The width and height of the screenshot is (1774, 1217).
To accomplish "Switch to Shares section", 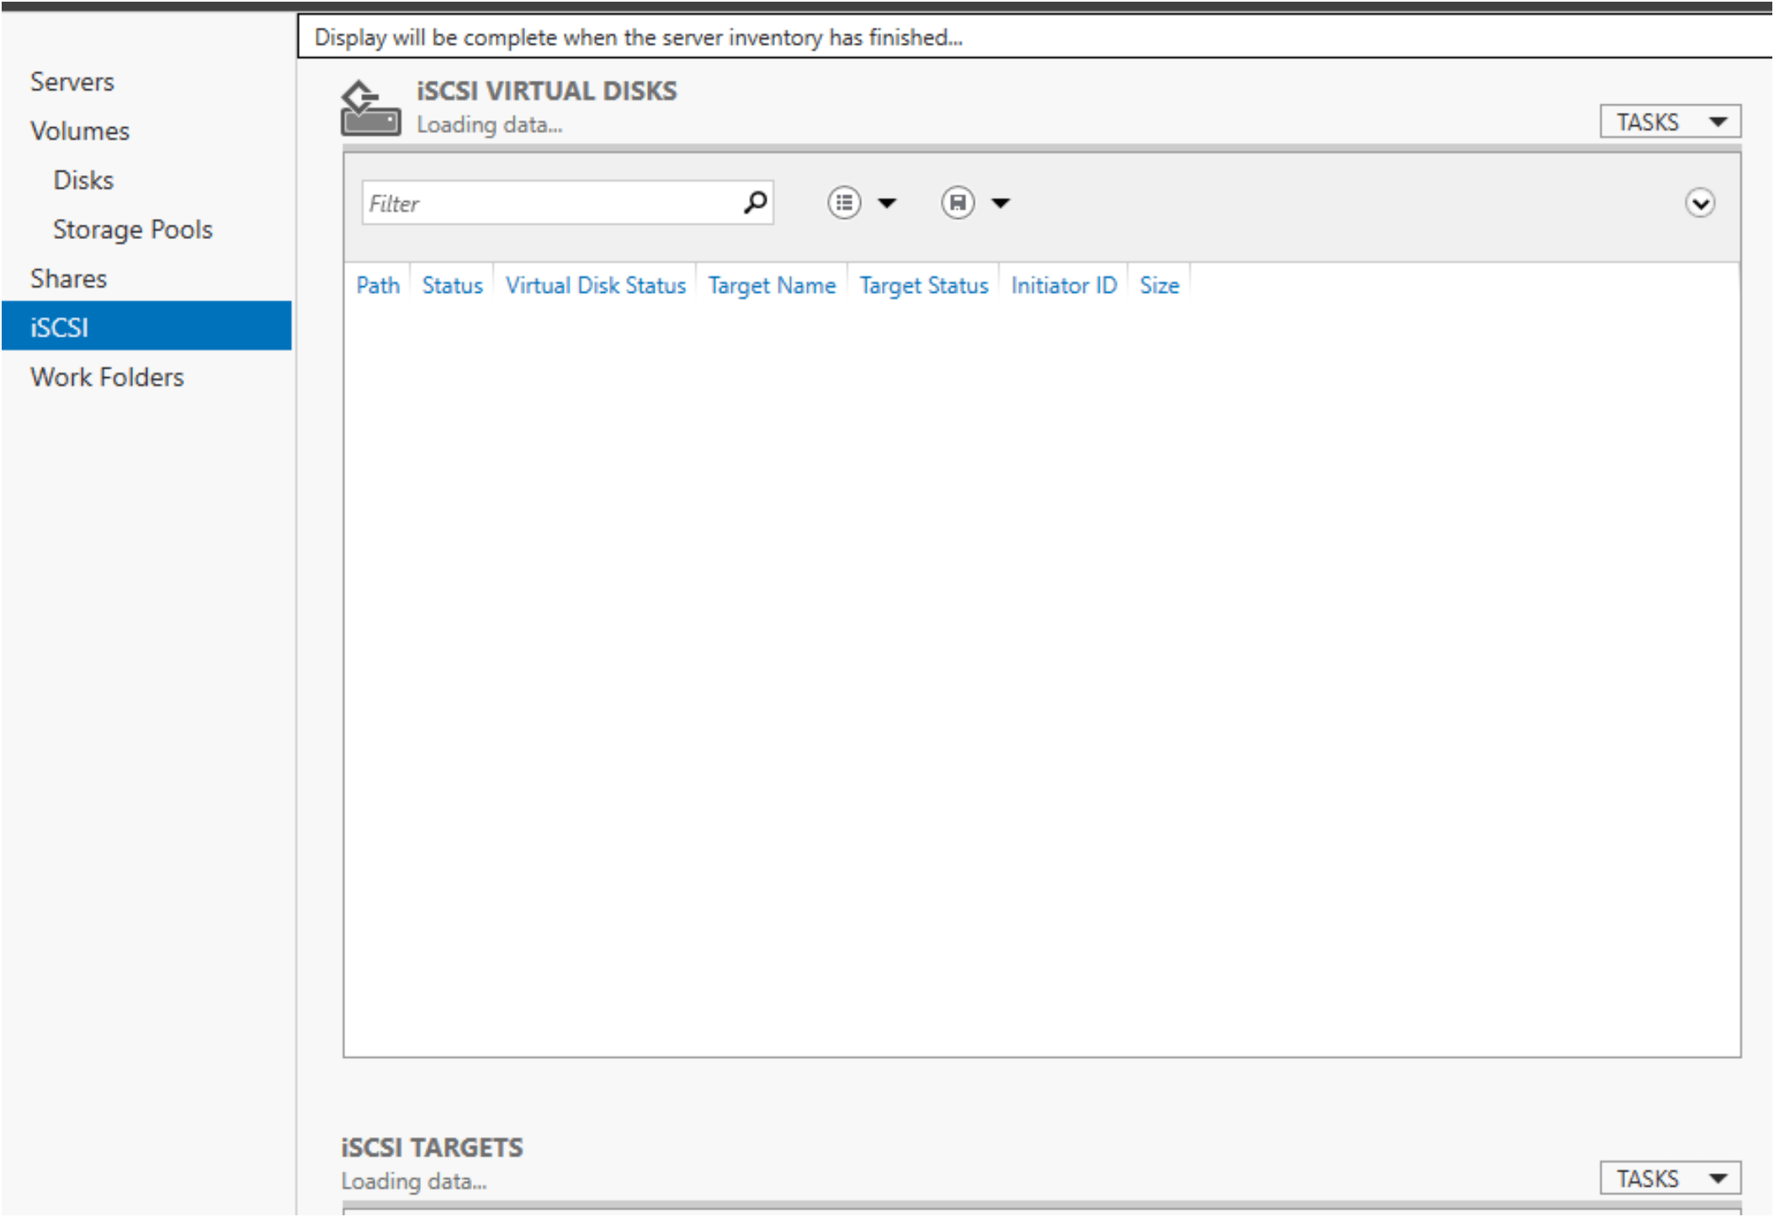I will click(x=69, y=279).
